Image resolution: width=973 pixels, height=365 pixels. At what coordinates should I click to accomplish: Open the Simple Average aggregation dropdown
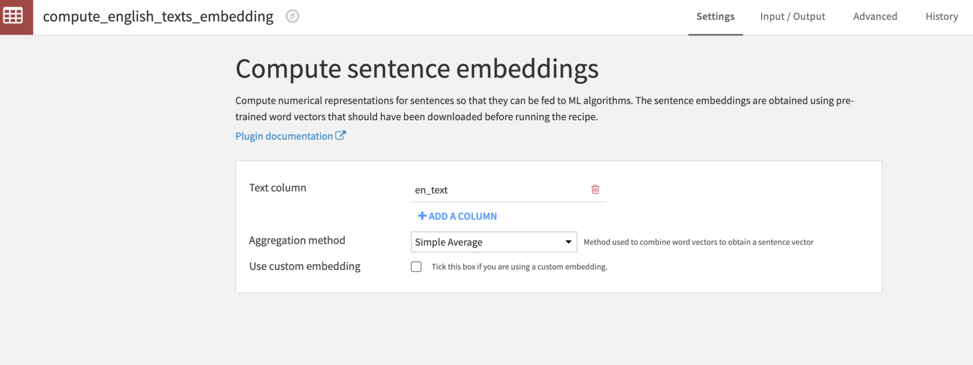click(494, 242)
